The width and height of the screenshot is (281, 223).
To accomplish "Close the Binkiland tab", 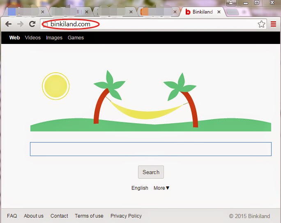I will [219, 12].
